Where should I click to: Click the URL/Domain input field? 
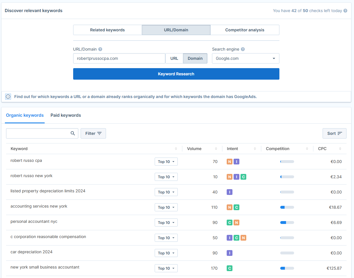pyautogui.click(x=119, y=58)
